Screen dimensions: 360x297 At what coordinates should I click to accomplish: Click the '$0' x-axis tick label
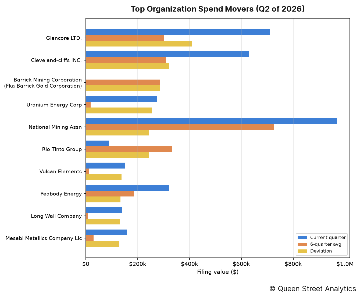[86, 264]
